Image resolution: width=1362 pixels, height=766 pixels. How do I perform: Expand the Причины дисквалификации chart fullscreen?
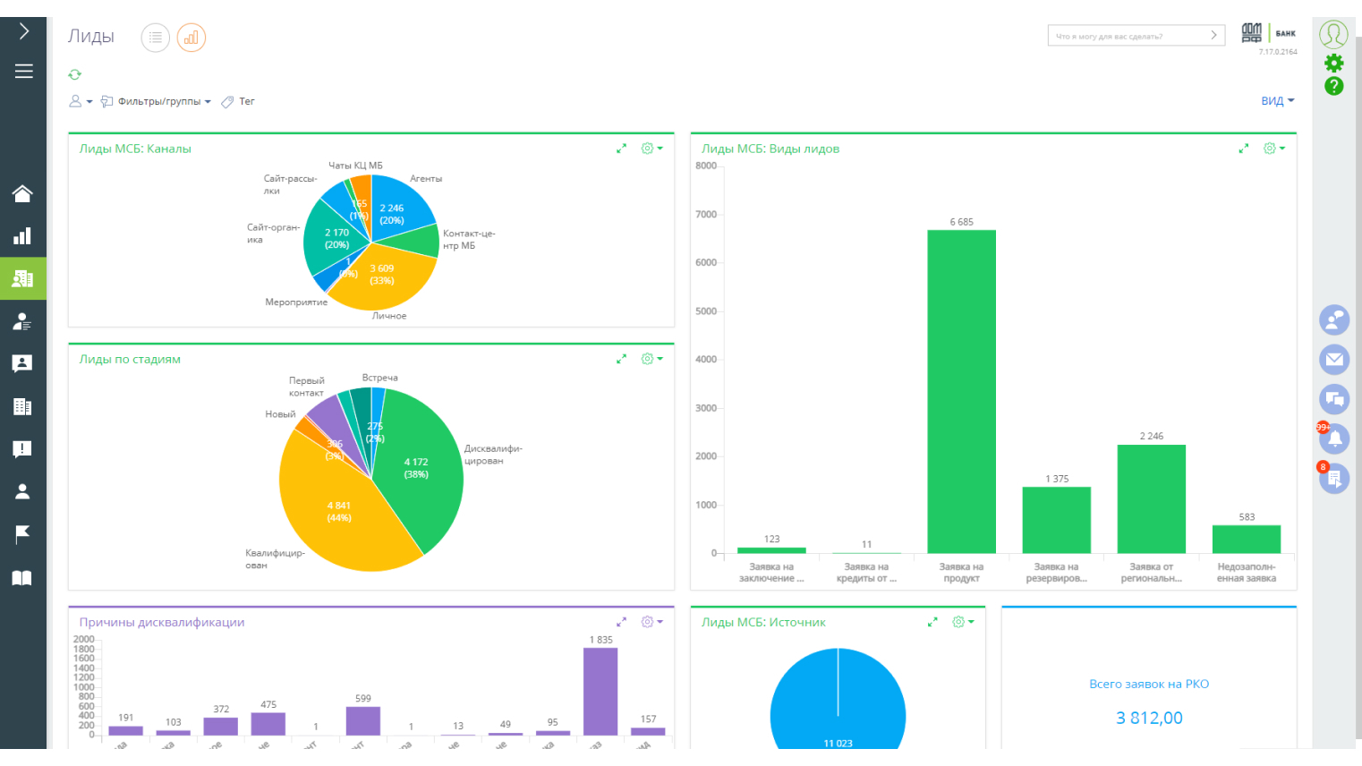621,622
